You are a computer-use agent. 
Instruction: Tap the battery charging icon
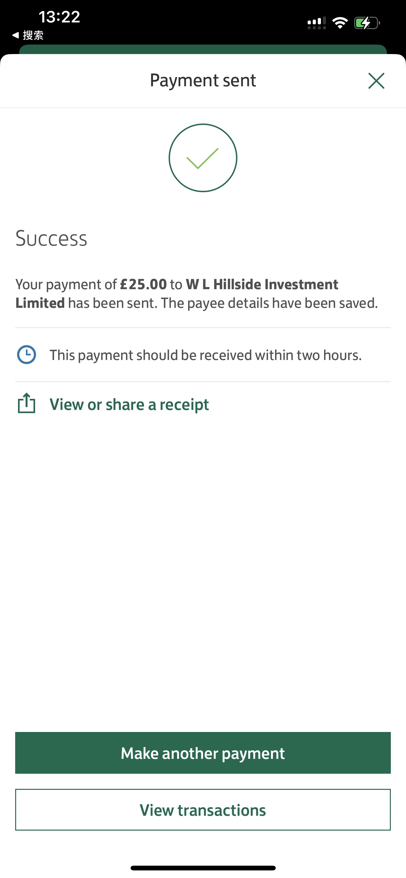pyautogui.click(x=366, y=23)
